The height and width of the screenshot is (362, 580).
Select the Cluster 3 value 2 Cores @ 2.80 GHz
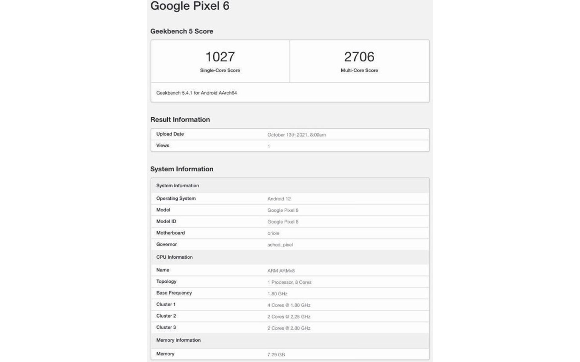[x=289, y=328]
